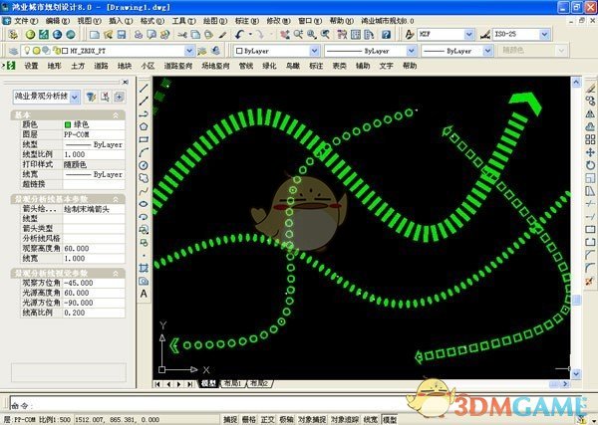Activate match properties brush

pyautogui.click(x=222, y=35)
